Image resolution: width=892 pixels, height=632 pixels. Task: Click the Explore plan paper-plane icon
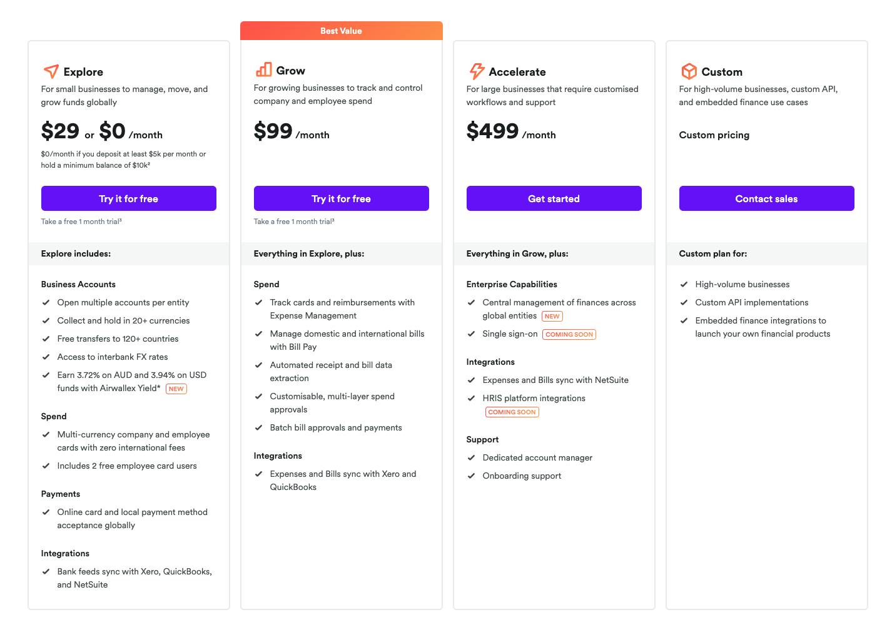[x=51, y=71]
